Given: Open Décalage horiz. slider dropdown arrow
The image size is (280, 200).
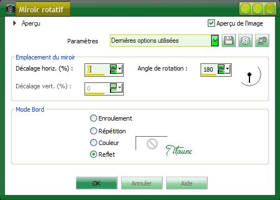Looking at the screenshot, I should 119,69.
